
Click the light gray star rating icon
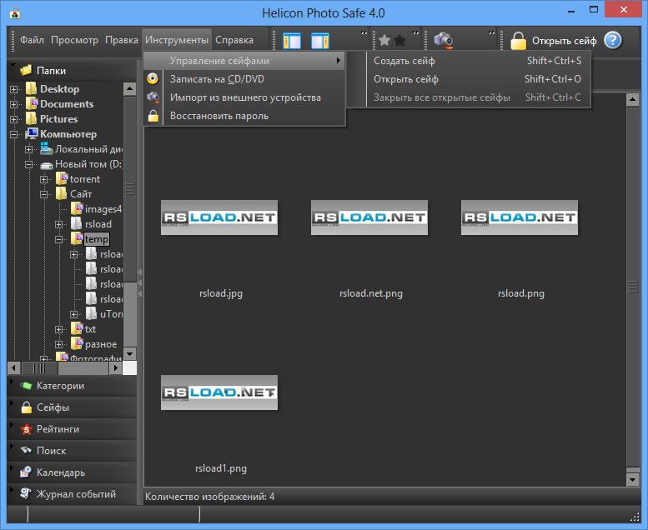[x=384, y=41]
